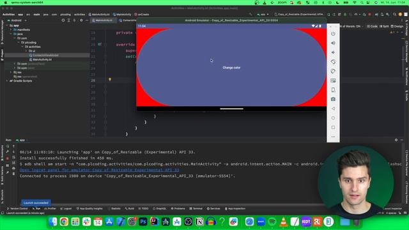Select the app tab in the Run panel
This screenshot has width=409, height=230.
(x=20, y=140)
